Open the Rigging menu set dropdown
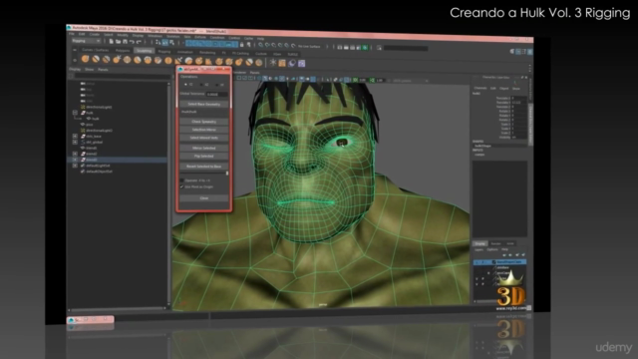The width and height of the screenshot is (638, 359). coord(87,41)
